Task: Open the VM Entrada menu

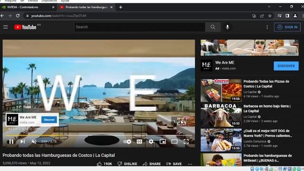Action: point(33,1)
